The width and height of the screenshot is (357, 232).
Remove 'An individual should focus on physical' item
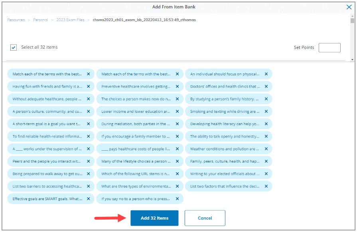(266, 74)
